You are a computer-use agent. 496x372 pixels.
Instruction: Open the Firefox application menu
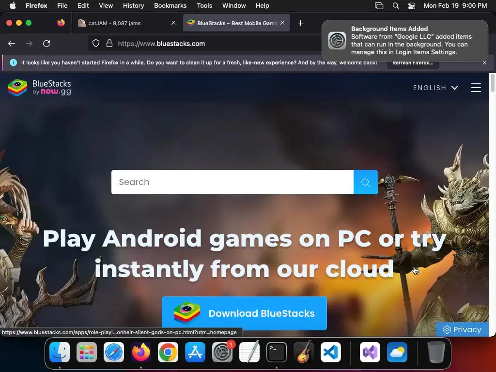[36, 6]
